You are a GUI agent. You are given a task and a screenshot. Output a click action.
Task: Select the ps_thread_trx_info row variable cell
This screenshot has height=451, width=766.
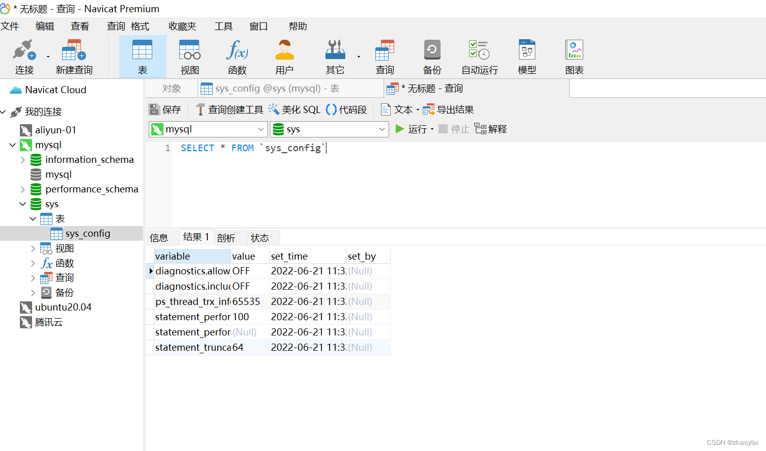(193, 302)
